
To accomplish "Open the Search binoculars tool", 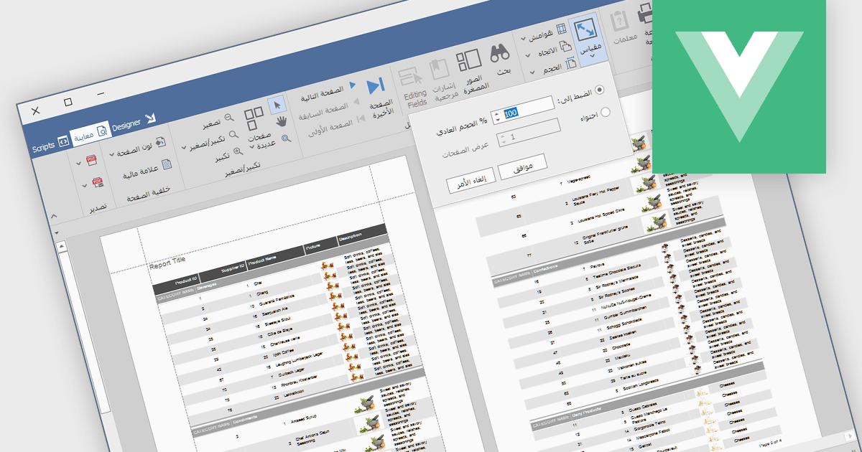I will [x=501, y=55].
